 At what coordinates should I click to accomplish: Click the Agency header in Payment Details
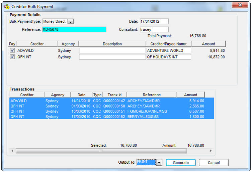68,44
